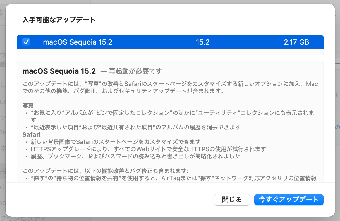The width and height of the screenshot is (340, 221).
Task: Select the macOS Sequoia 15.2 row name
Action: click(x=78, y=42)
